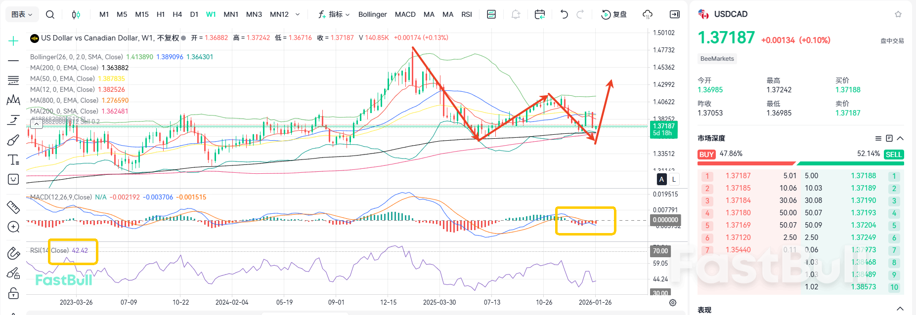Activate the zoom-in magnifier tool
Viewport: 916px width, 315px height.
[x=13, y=227]
